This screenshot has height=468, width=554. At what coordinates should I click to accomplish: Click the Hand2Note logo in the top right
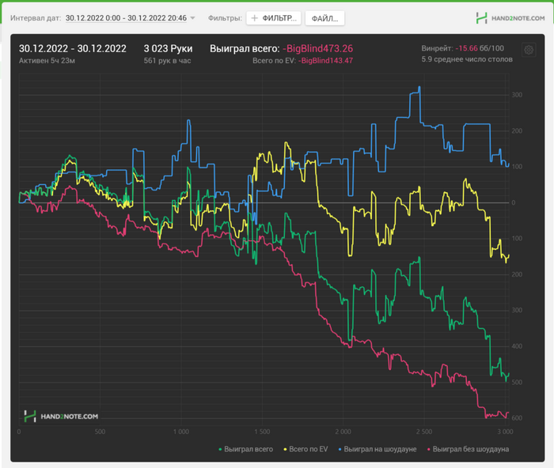click(510, 18)
